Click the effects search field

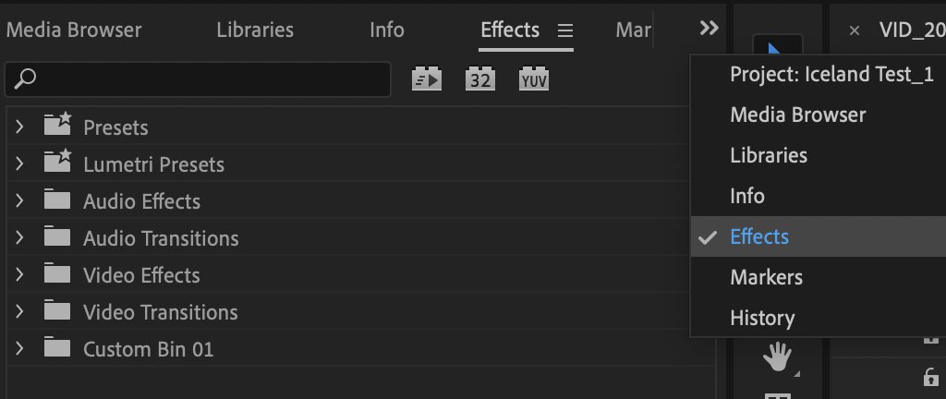[x=198, y=79]
